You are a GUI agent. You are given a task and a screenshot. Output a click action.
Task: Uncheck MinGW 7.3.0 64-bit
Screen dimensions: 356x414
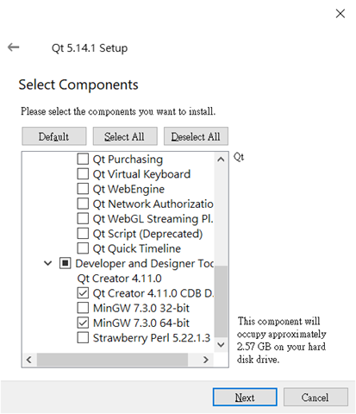pyautogui.click(x=83, y=323)
